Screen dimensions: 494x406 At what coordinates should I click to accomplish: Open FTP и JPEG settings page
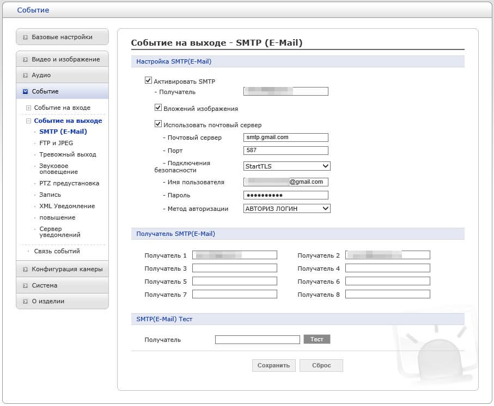pyautogui.click(x=56, y=143)
